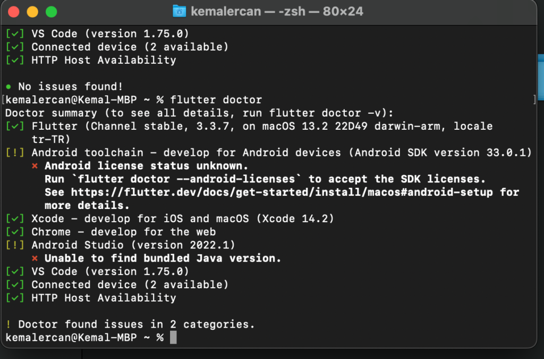Click the red close window button
This screenshot has height=359, width=544.
(13, 12)
